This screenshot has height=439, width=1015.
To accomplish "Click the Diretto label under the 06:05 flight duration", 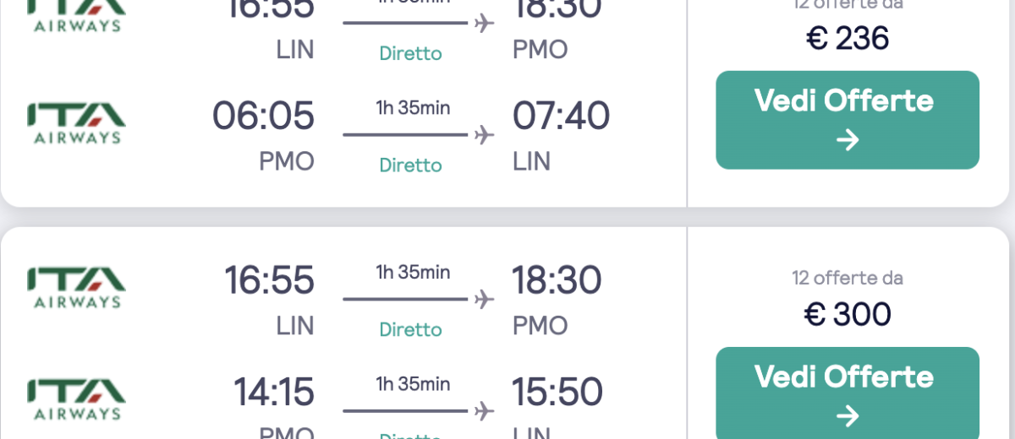I will 410,165.
